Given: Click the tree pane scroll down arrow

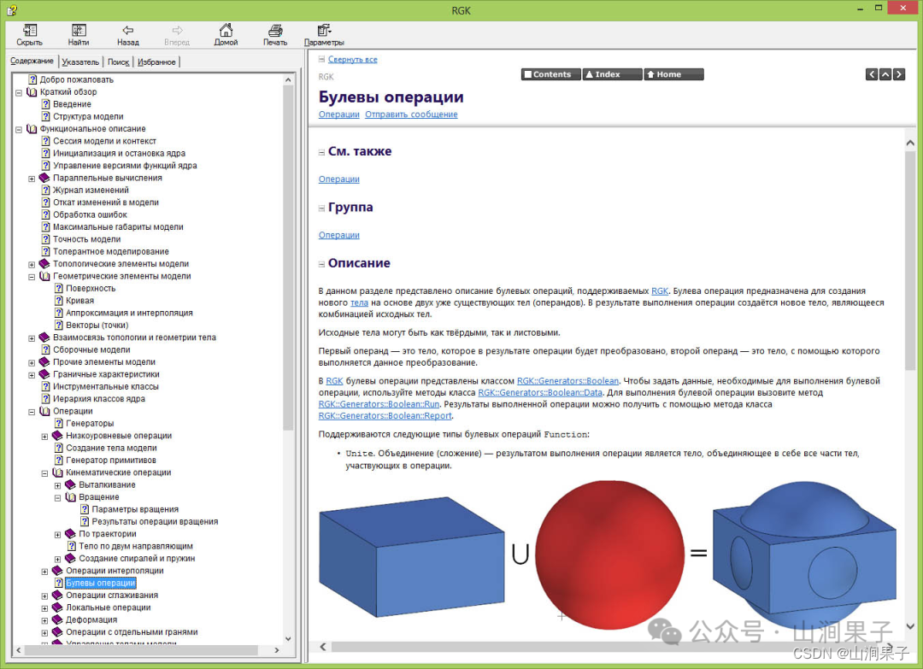Looking at the screenshot, I should (x=288, y=638).
